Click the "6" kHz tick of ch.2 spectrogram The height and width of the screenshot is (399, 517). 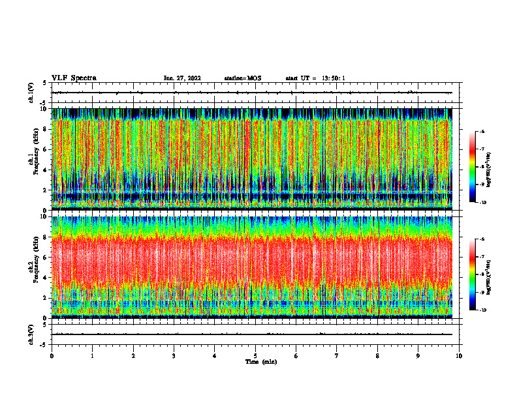pyautogui.click(x=46, y=258)
